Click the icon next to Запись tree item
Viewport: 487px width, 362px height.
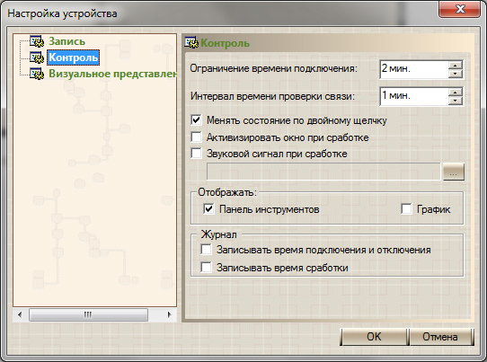pos(37,41)
